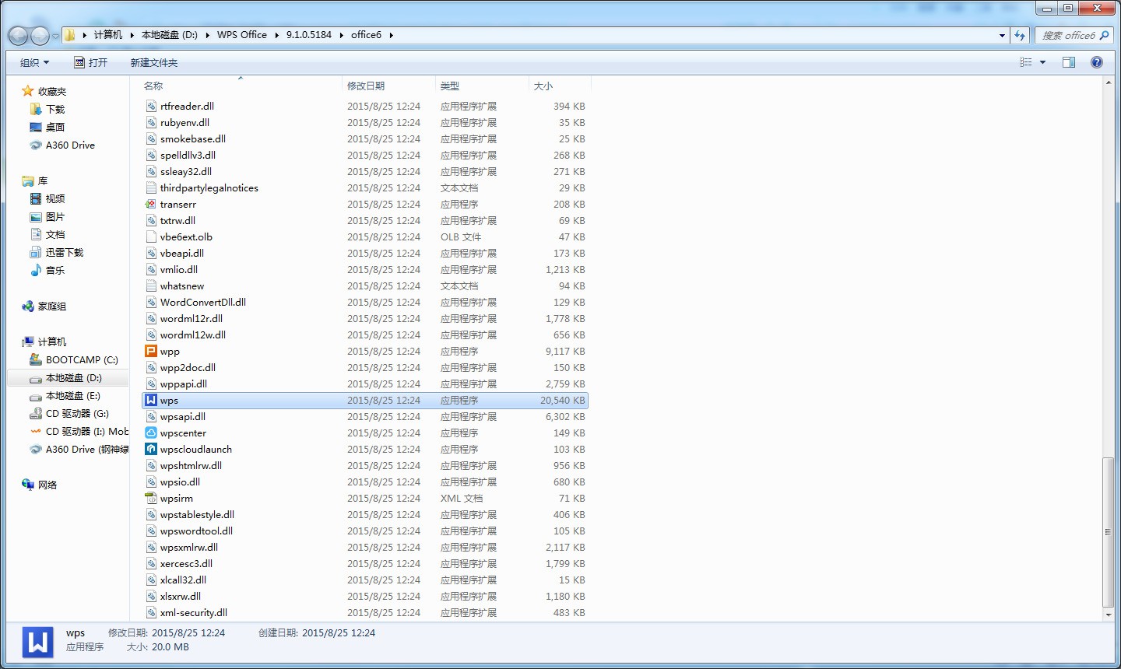
Task: Select 迅雷下载 in sidebar
Action: tap(65, 252)
